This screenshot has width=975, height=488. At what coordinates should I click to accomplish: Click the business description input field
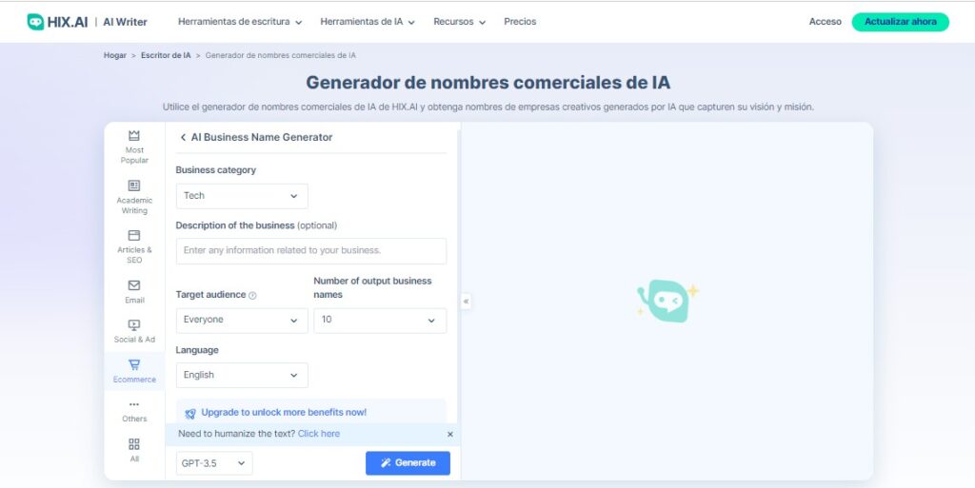point(311,251)
